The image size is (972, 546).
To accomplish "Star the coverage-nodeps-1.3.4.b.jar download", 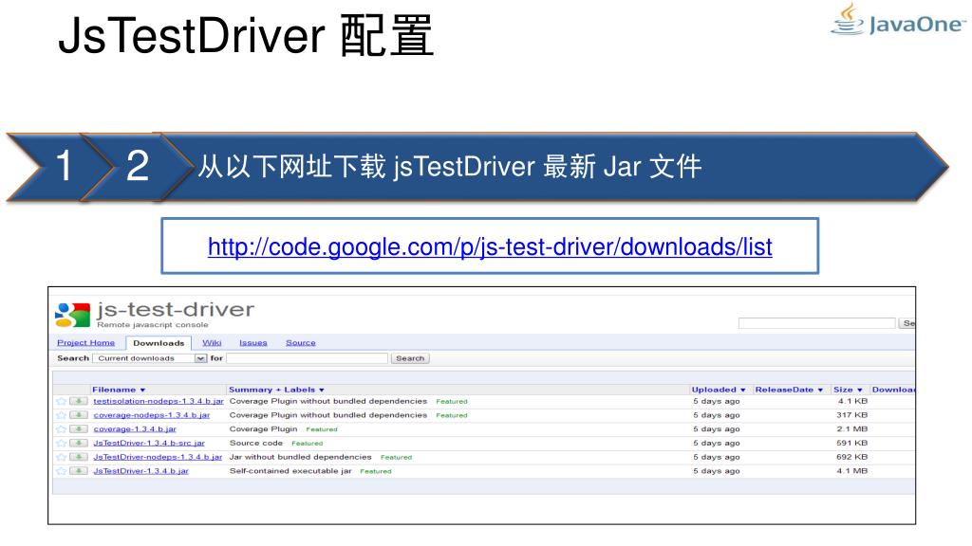I will pos(62,415).
